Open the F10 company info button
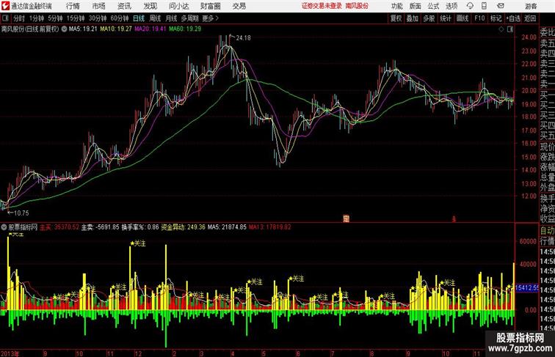The height and width of the screenshot is (357, 555). click(x=479, y=18)
